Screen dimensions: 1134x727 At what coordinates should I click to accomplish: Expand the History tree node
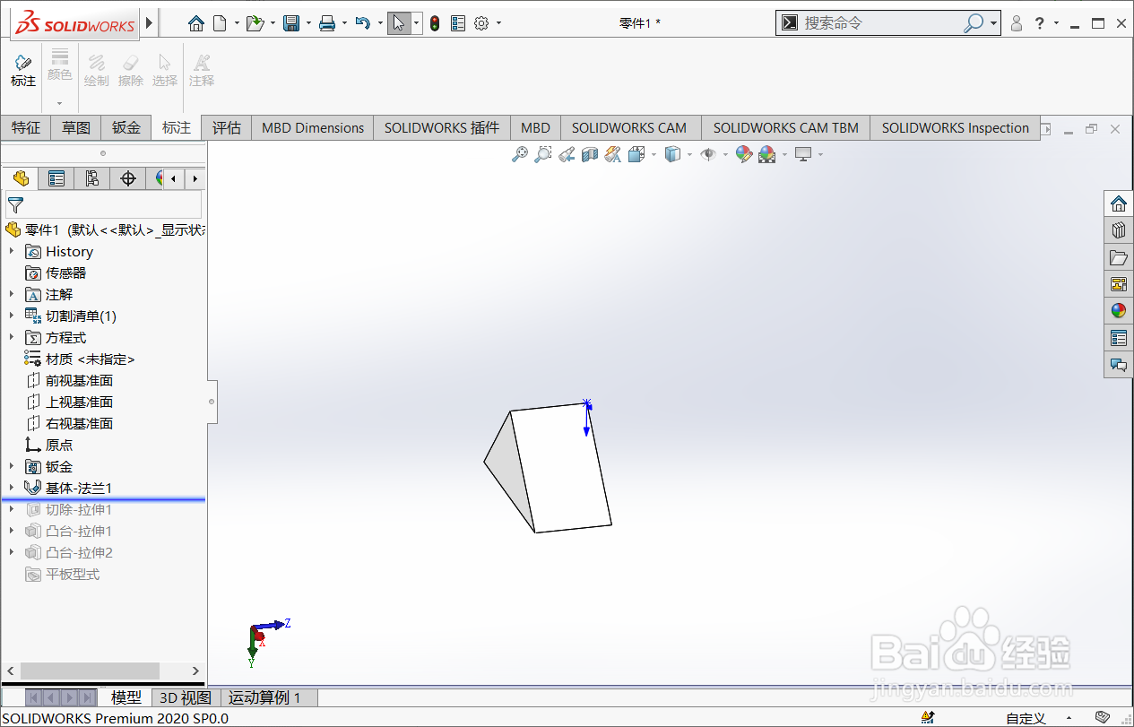click(12, 252)
